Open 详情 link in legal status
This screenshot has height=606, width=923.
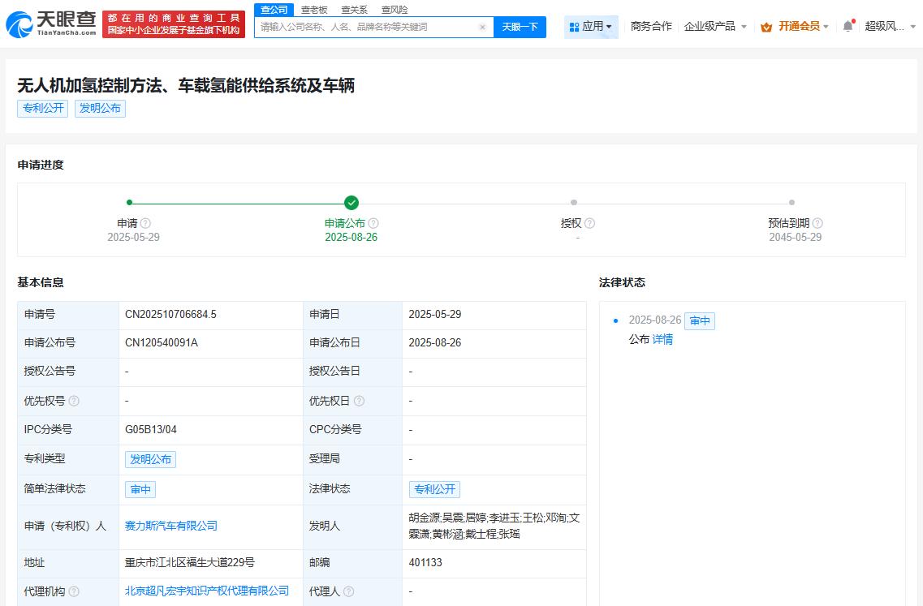pos(662,339)
